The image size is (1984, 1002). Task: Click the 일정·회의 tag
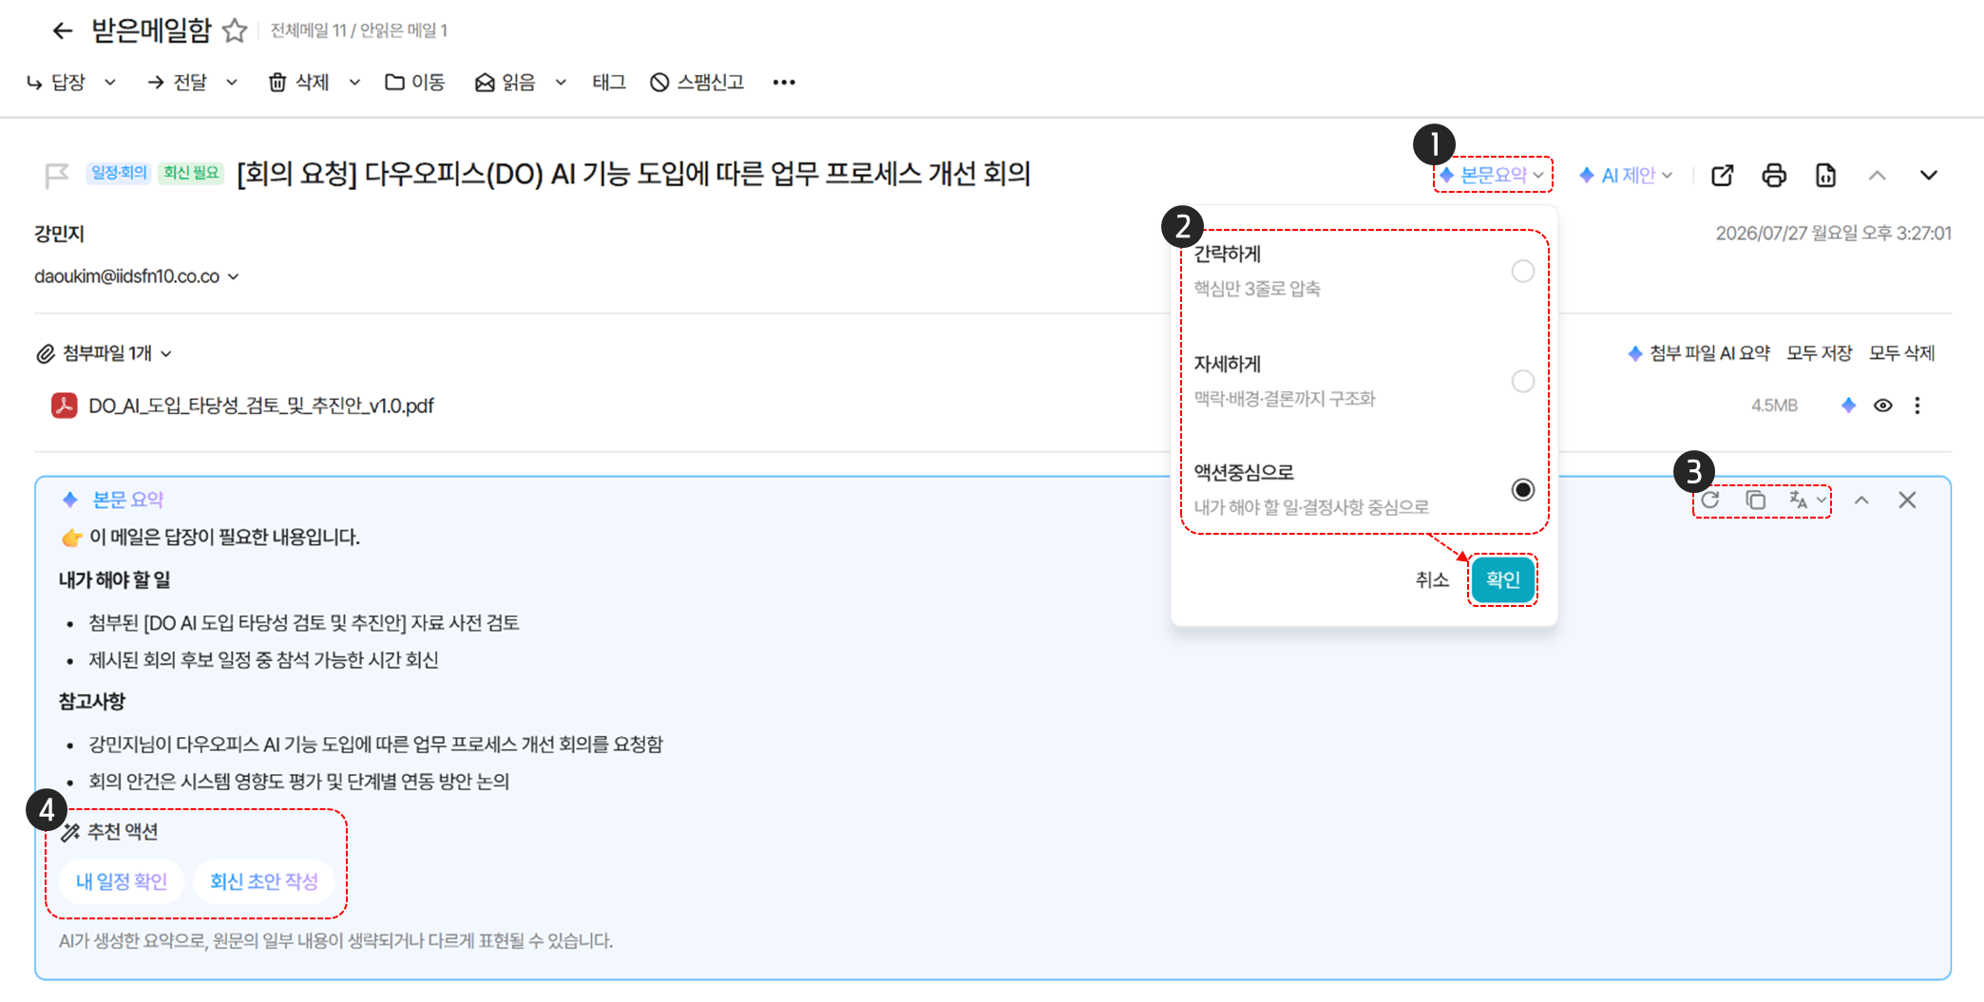(x=119, y=173)
